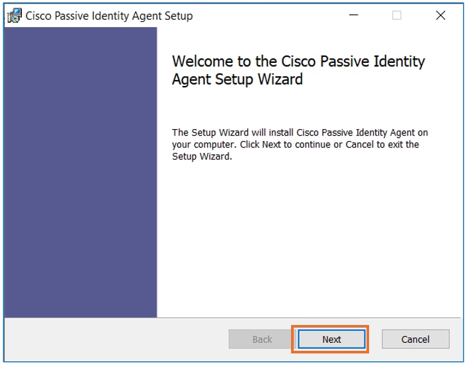Minimize the Cisco Passive Identity Agent Setup window
The width and height of the screenshot is (467, 366).
click(x=353, y=15)
